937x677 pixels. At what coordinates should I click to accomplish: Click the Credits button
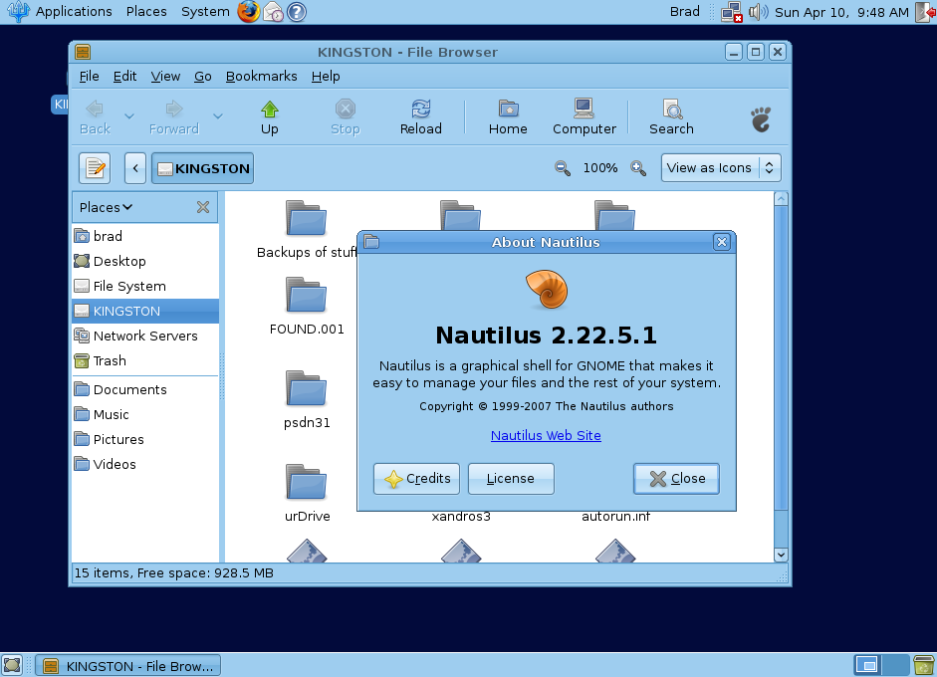[x=416, y=479]
